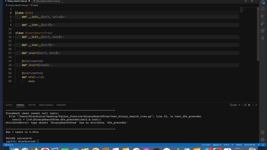The width and height of the screenshot is (267, 150).
Task: Select language mode via Python status item
Action: pyautogui.click(x=239, y=145)
